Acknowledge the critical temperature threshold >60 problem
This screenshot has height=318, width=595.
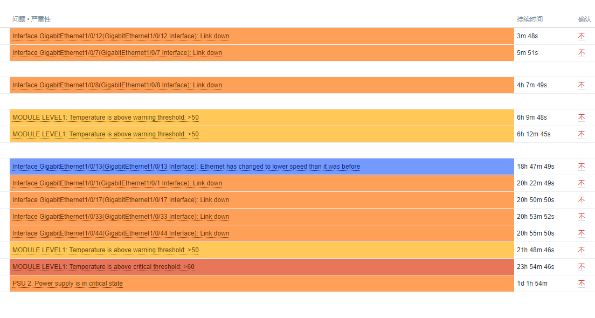click(582, 267)
